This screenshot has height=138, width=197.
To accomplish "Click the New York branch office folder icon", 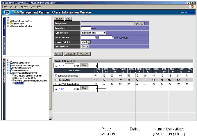I will point(11,26).
